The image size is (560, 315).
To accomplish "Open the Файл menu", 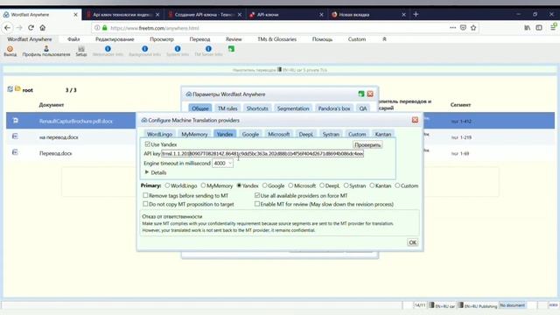I will [x=73, y=39].
